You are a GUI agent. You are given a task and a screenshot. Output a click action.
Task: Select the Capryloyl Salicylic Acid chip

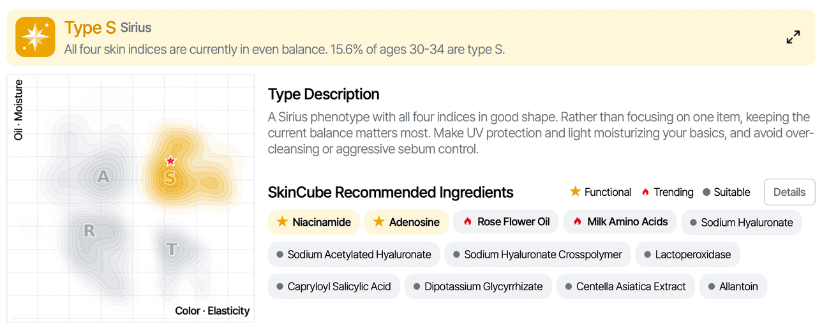point(334,286)
